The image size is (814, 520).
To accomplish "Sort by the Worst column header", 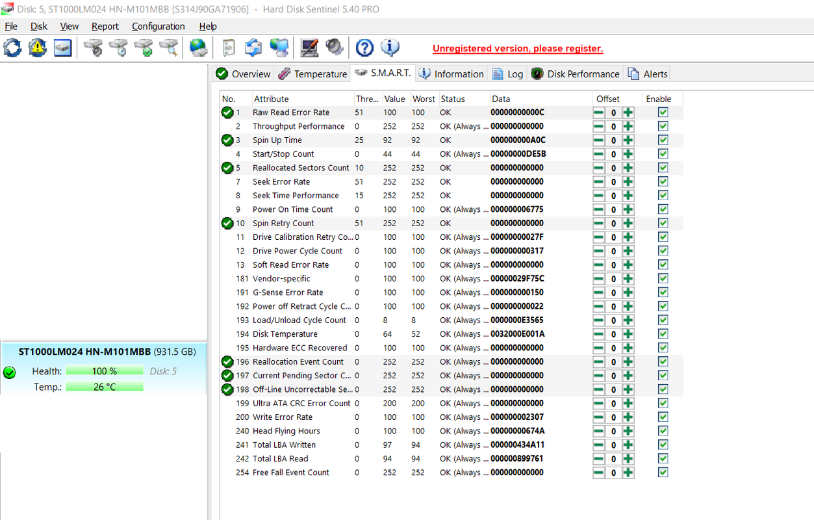I will pos(424,99).
